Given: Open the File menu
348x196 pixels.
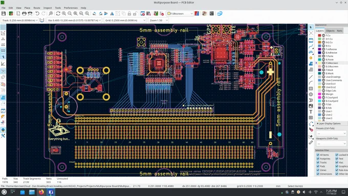Looking at the screenshot, I should click(4, 8).
